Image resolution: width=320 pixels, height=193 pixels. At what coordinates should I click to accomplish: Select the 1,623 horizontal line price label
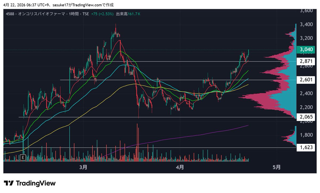[x=306, y=147]
